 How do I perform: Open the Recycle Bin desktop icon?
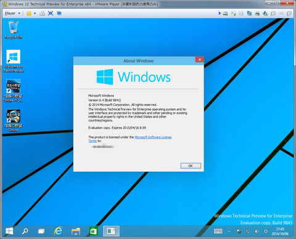pyautogui.click(x=14, y=30)
